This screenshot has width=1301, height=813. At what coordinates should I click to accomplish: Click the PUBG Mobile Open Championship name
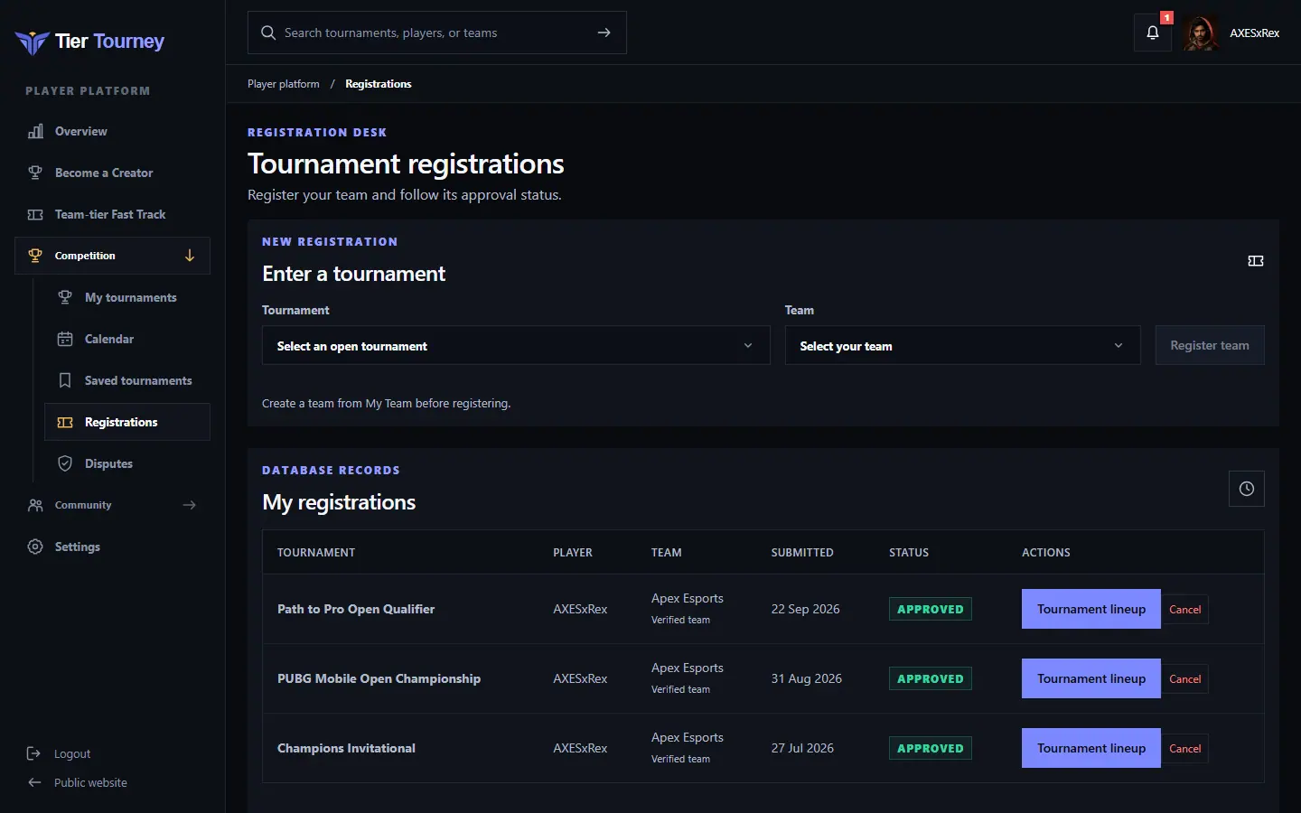pyautogui.click(x=379, y=679)
